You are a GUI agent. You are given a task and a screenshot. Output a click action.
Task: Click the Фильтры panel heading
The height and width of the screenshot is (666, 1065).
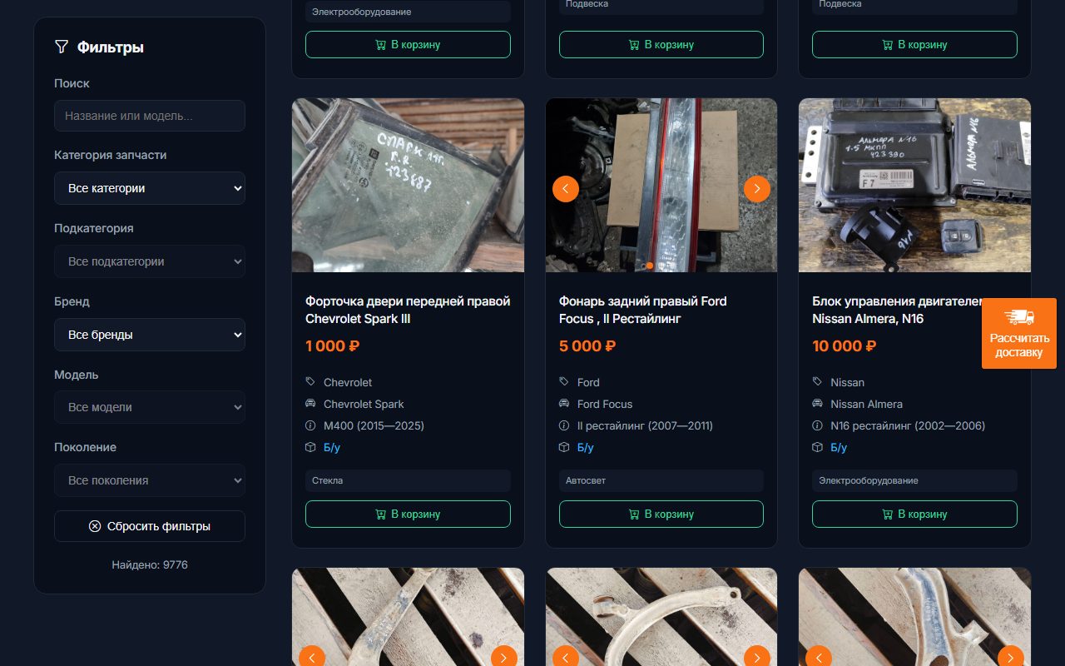coord(111,47)
